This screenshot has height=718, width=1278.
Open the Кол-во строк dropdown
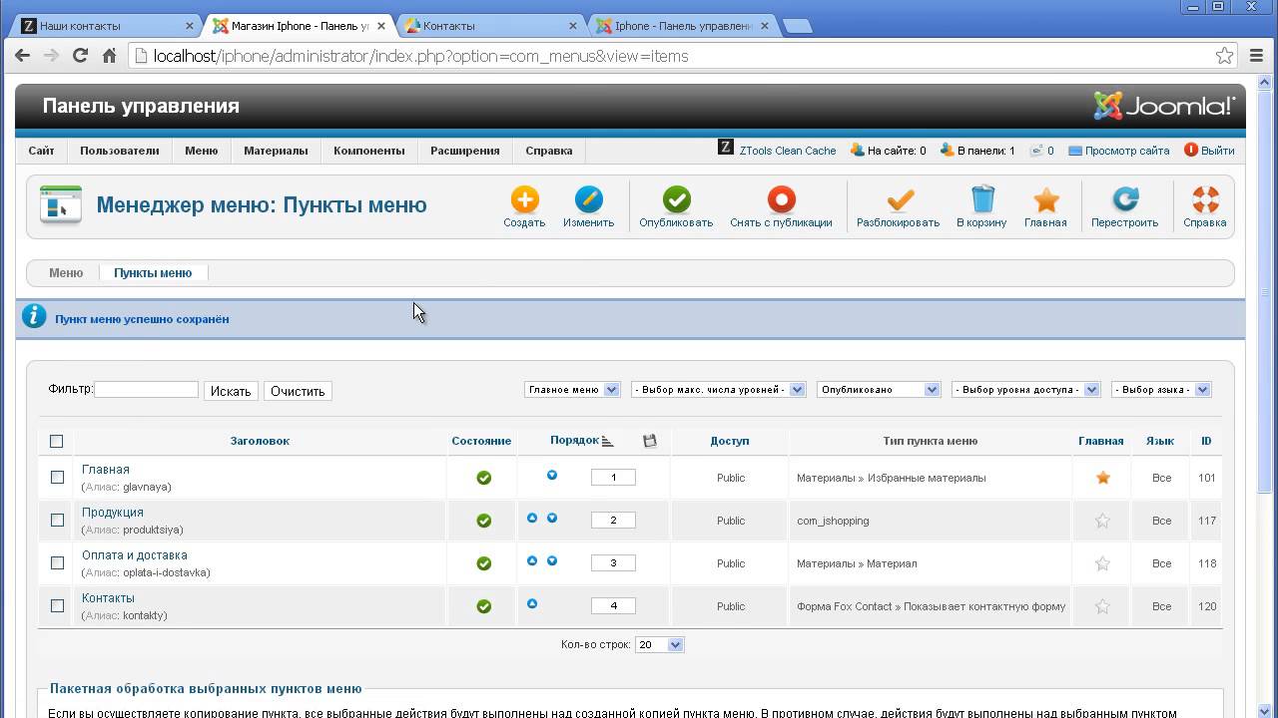[659, 645]
